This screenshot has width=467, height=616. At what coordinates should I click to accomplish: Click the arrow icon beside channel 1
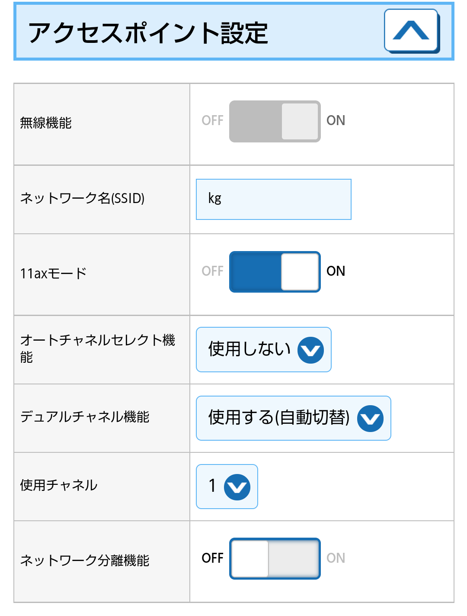pyautogui.click(x=237, y=487)
